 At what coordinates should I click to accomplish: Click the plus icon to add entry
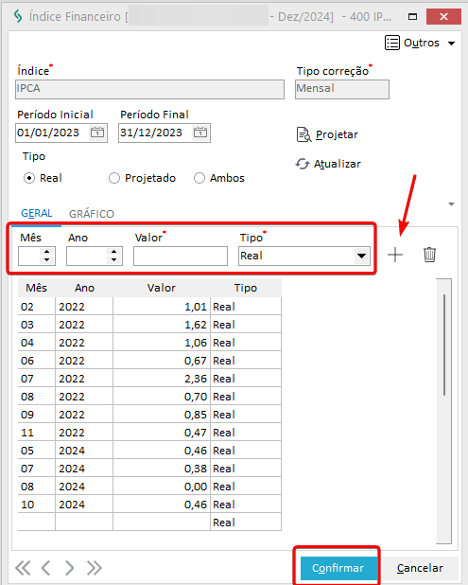coord(395,256)
